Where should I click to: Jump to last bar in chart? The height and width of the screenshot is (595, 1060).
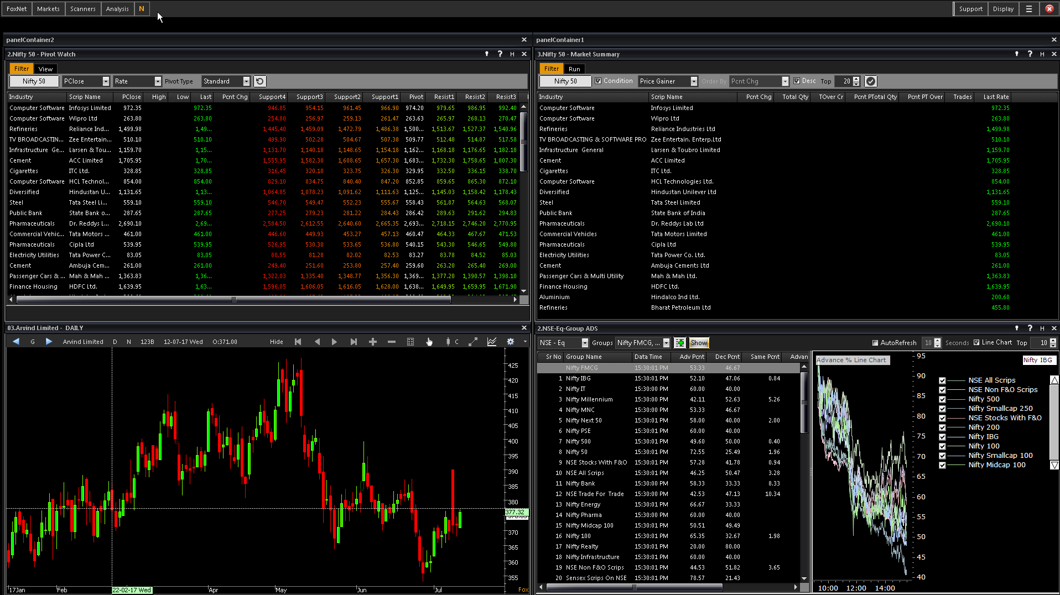[x=354, y=342]
